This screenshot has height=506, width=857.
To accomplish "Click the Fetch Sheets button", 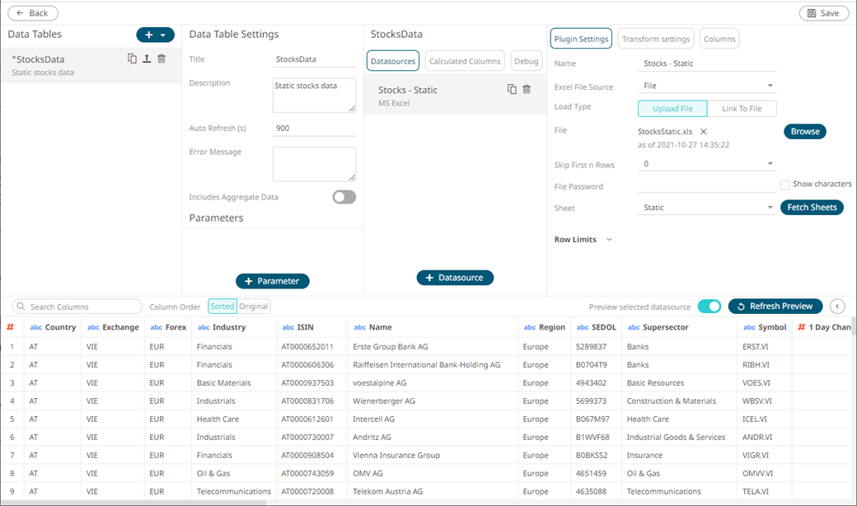I will click(x=812, y=208).
